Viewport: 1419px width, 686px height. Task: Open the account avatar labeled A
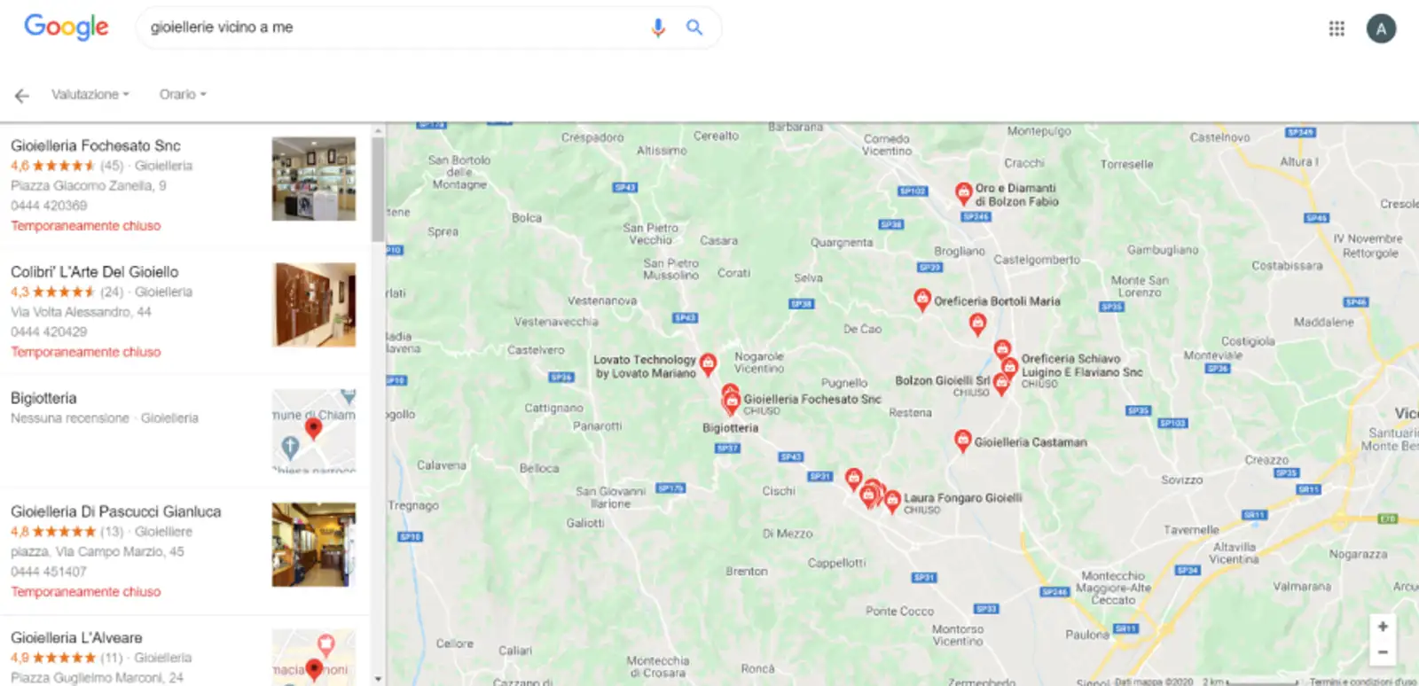tap(1381, 28)
